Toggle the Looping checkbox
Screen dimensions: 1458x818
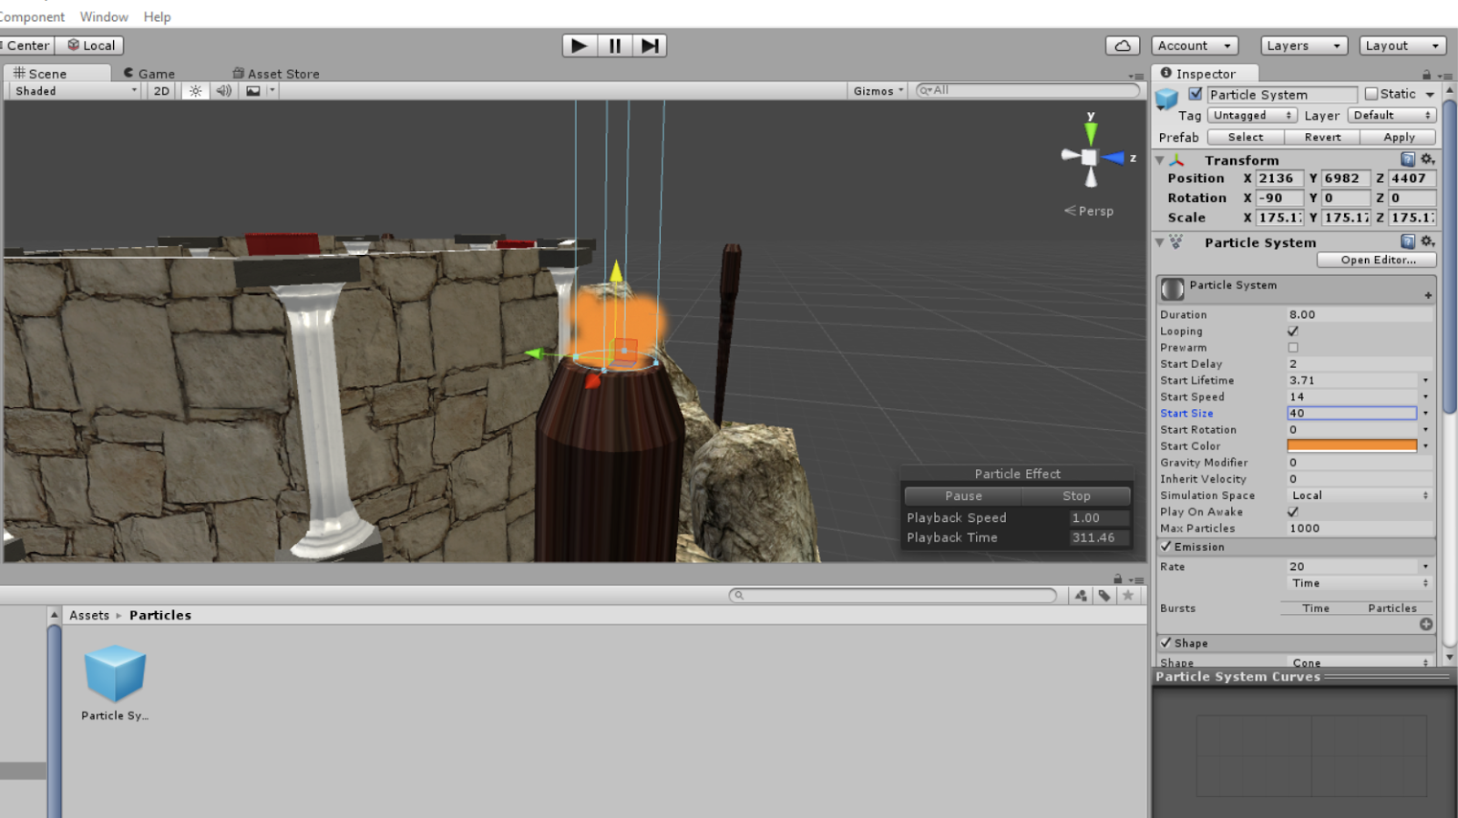point(1293,332)
